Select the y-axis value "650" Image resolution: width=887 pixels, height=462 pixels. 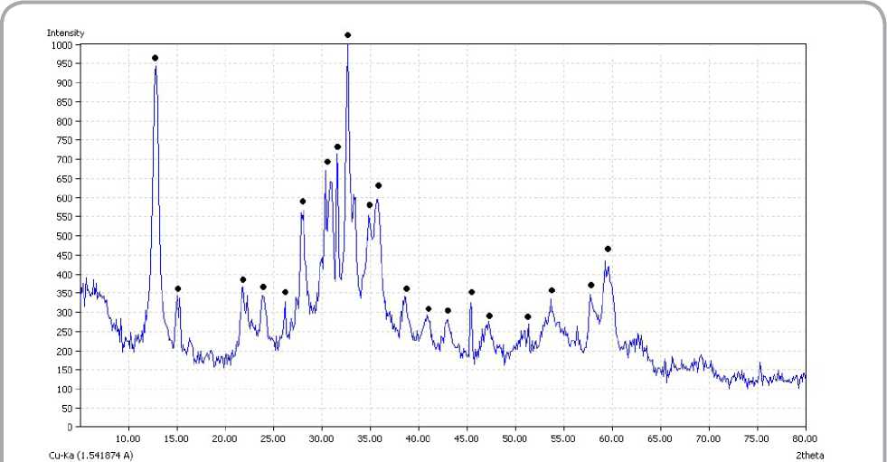point(64,179)
